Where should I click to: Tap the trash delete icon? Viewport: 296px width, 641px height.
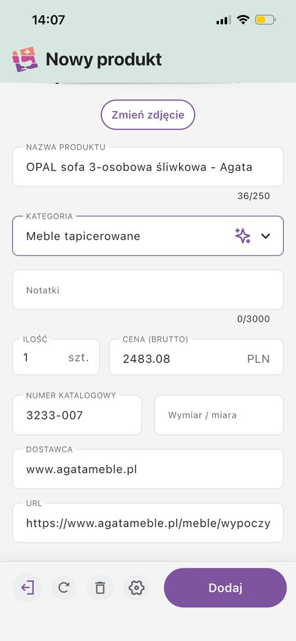pos(100,588)
